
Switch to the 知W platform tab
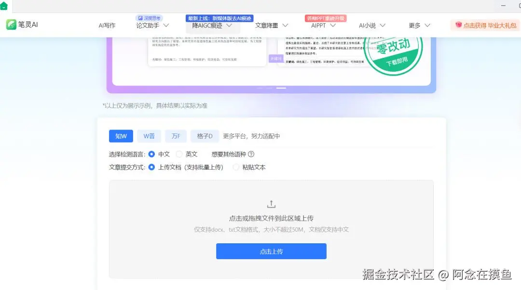[121, 136]
